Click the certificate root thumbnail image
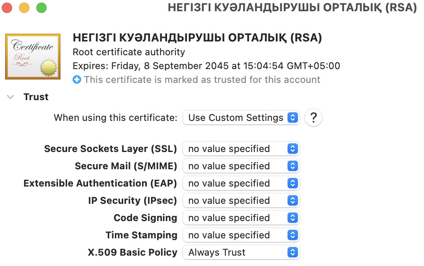The height and width of the screenshot is (266, 424). coord(32,56)
